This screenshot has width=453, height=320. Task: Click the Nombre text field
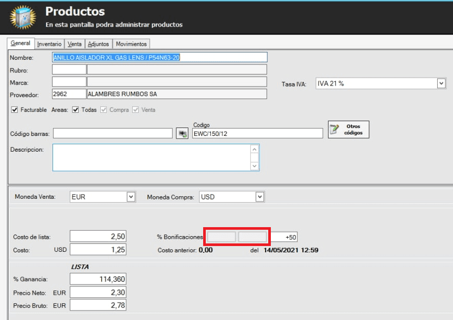tap(160, 57)
